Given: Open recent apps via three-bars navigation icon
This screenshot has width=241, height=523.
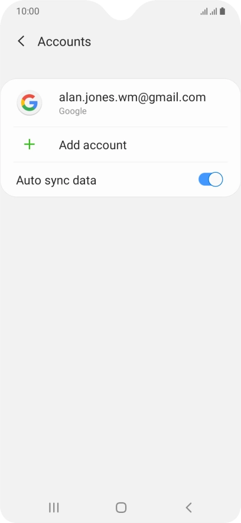Looking at the screenshot, I should pos(54,508).
